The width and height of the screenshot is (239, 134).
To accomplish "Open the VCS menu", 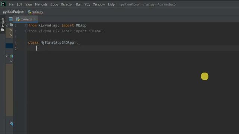I will point(87,4).
